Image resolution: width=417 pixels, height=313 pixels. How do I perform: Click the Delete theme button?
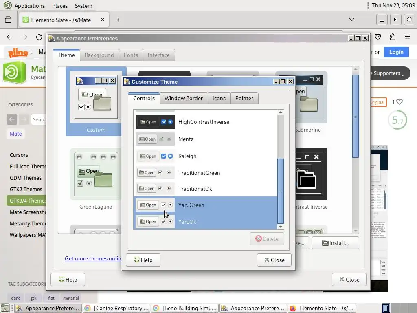coord(267,239)
